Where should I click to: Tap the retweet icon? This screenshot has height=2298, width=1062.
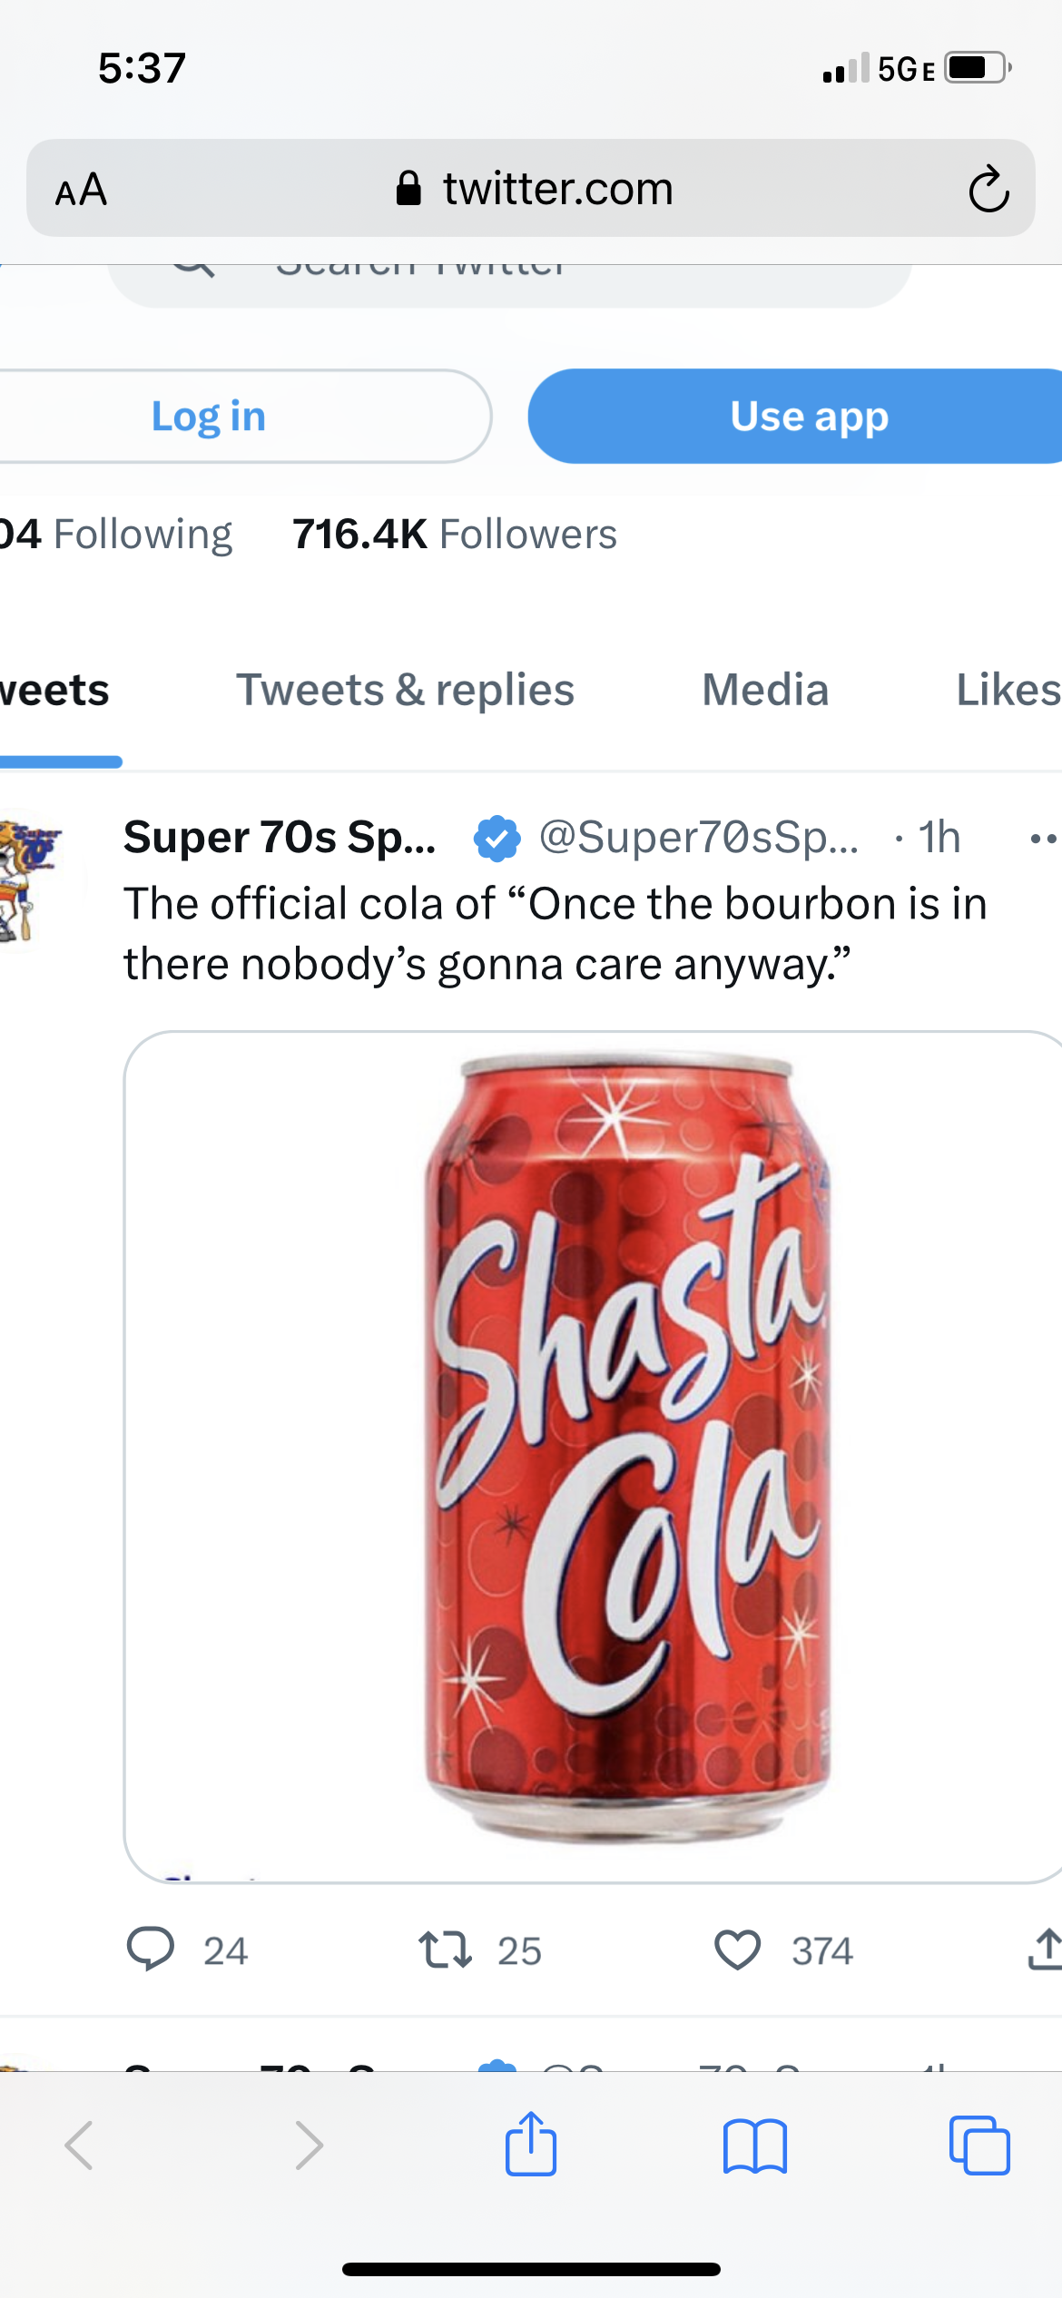pyautogui.click(x=445, y=1949)
